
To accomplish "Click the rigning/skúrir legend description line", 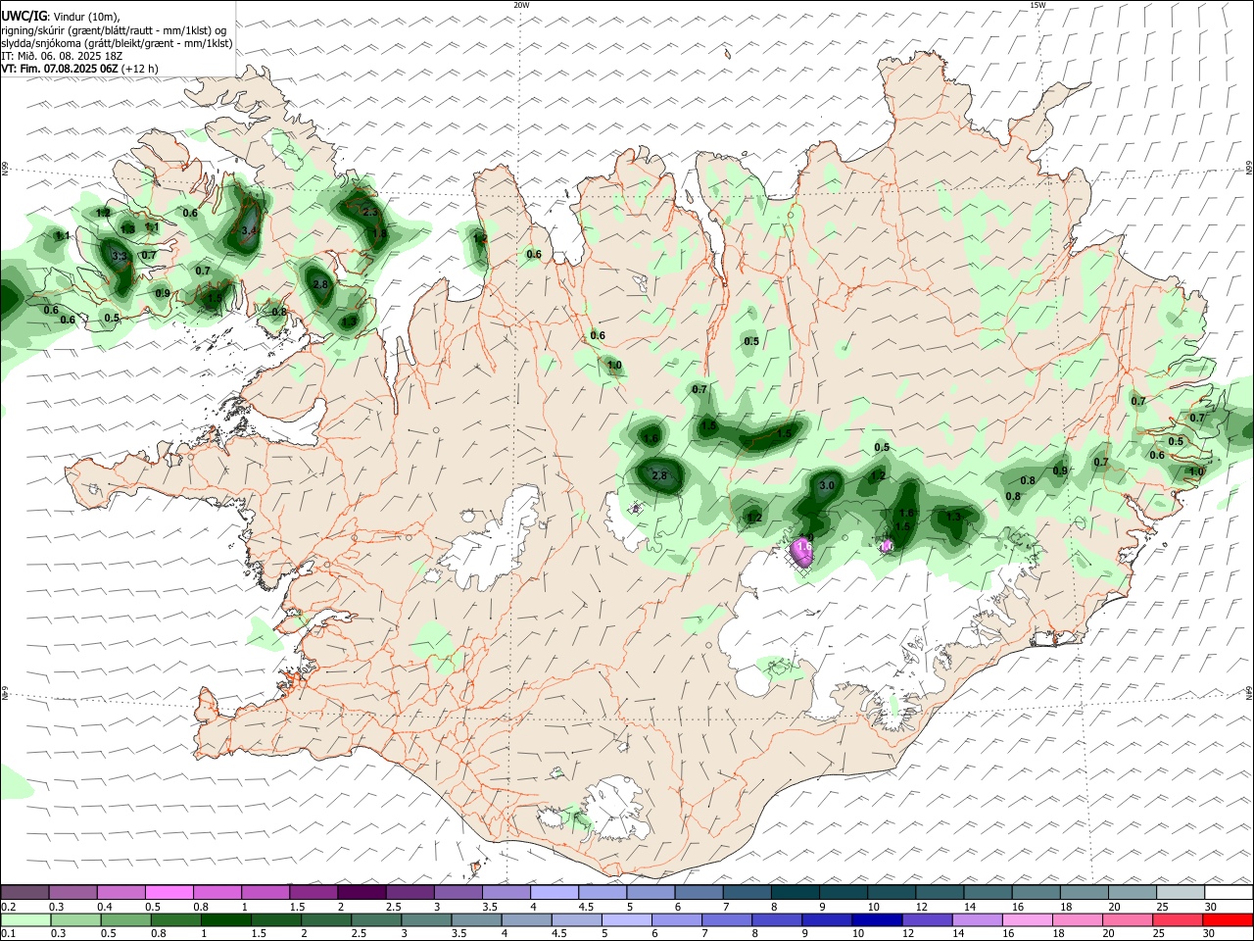I will [x=114, y=30].
